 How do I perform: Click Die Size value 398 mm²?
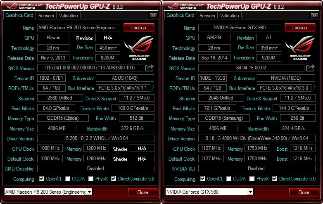click(269, 48)
